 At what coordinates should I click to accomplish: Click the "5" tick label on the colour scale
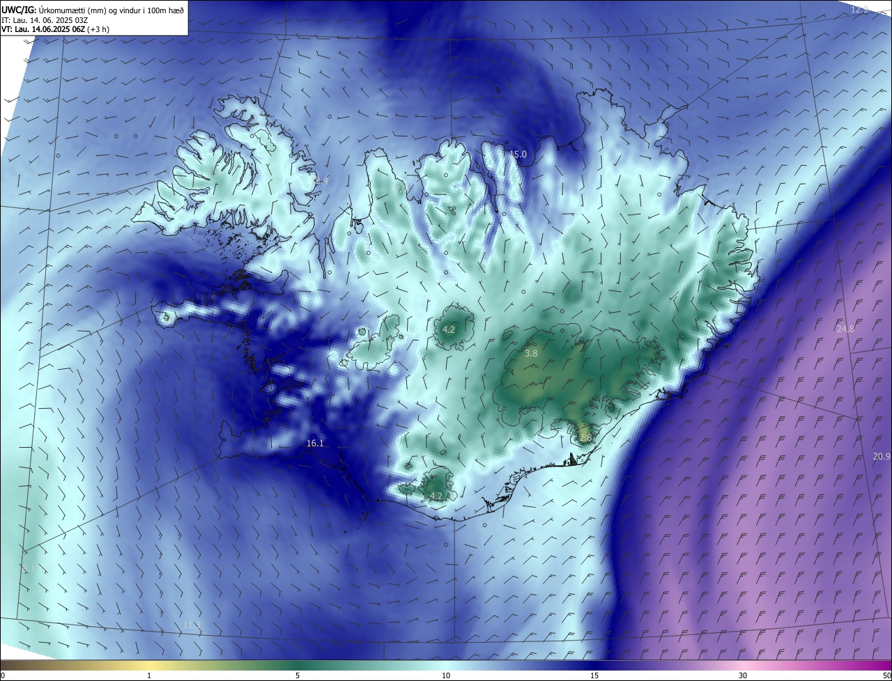[298, 675]
